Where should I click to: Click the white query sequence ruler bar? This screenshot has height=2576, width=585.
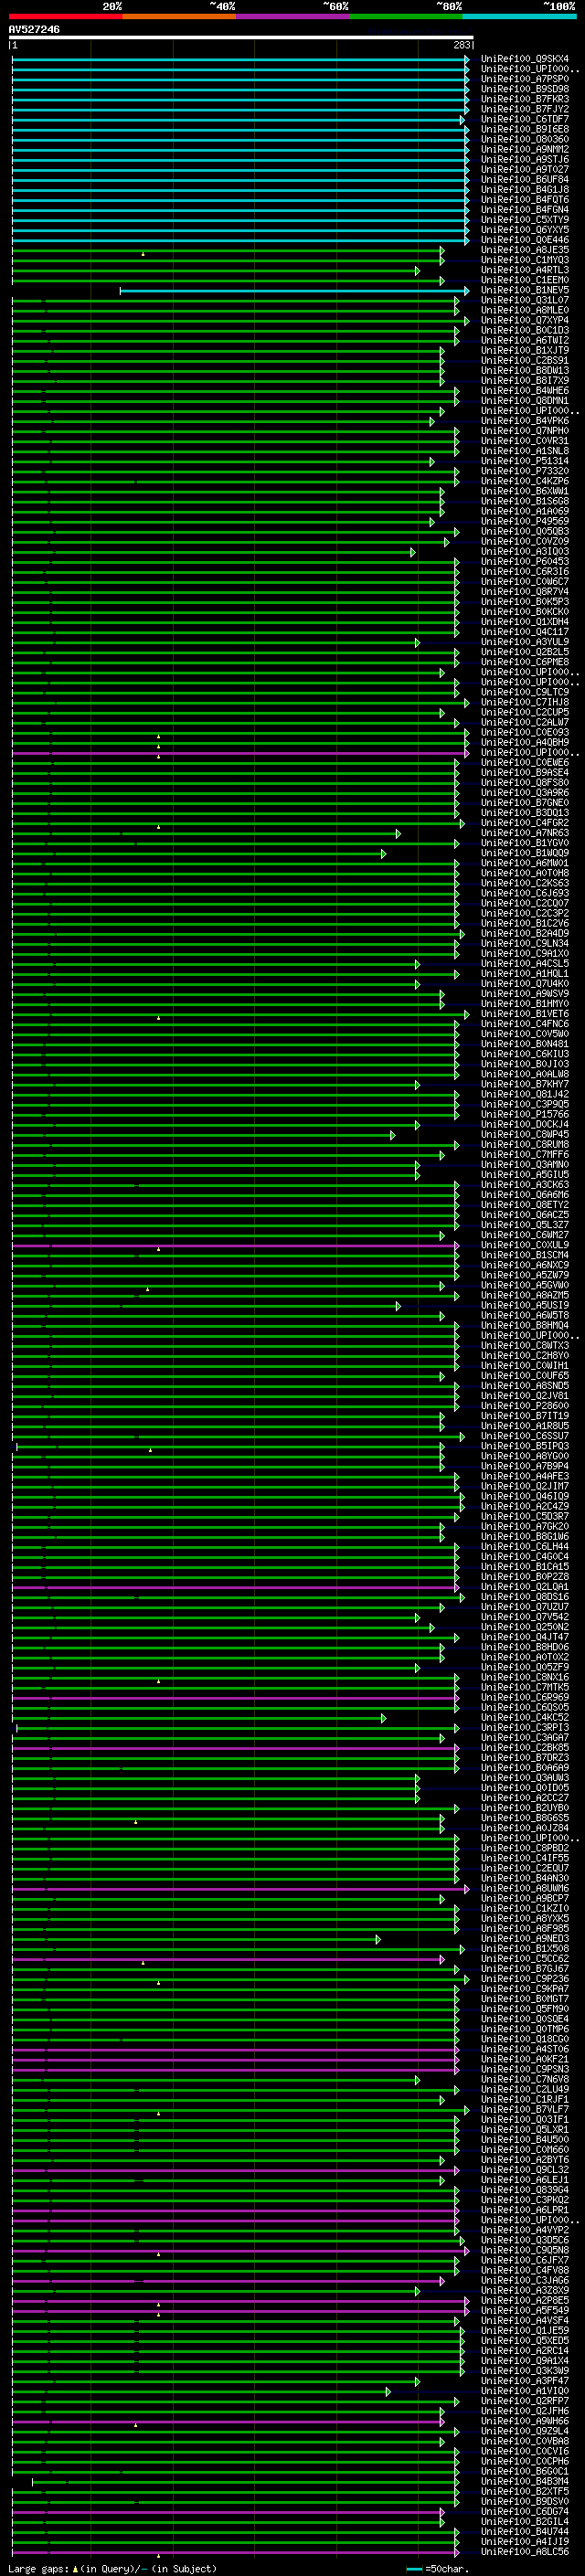click(241, 37)
